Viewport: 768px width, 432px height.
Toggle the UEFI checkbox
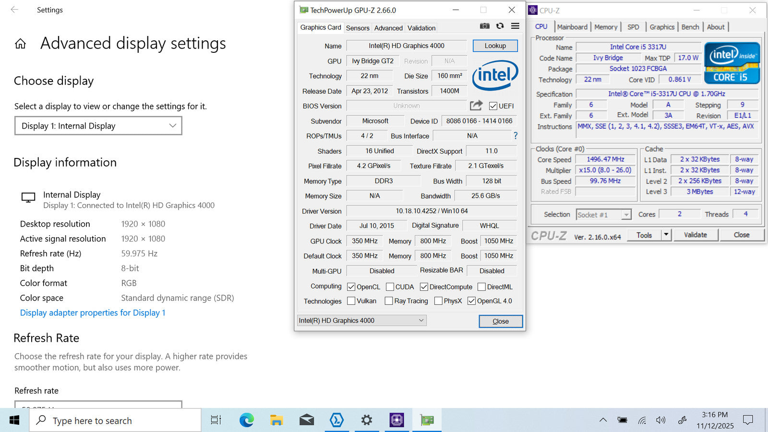coord(493,106)
